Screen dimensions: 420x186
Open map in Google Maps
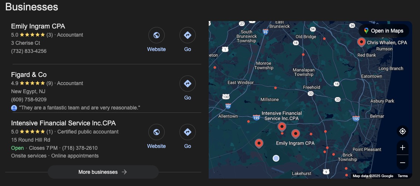[x=383, y=31]
